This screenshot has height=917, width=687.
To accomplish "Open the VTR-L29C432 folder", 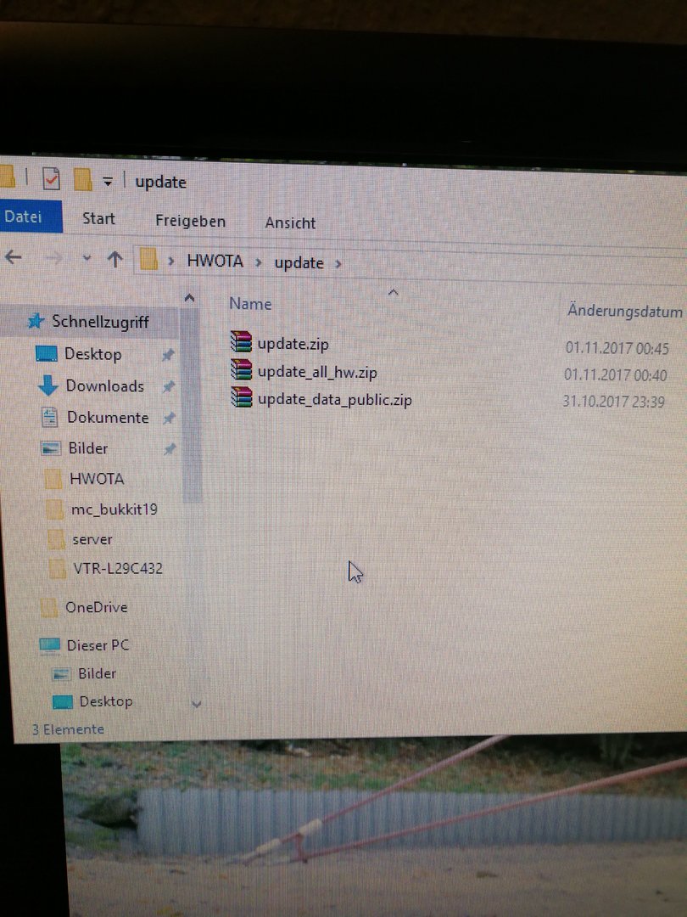I will click(x=118, y=568).
